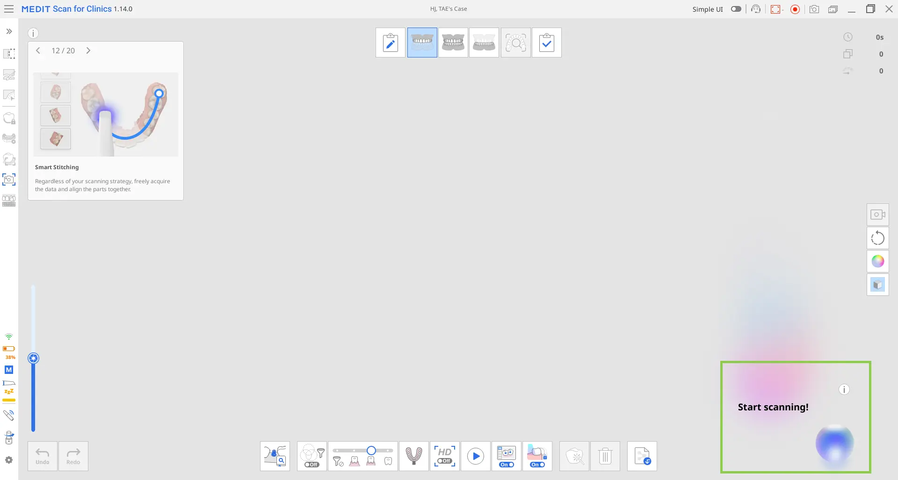Go to the previous tip

coord(38,50)
